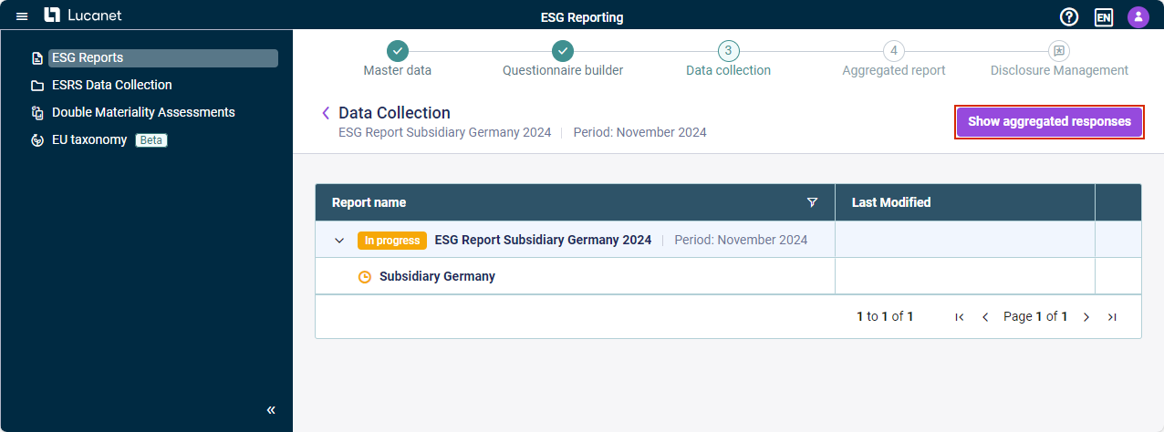Screen dimensions: 1164x432
Task: Select the Master data step label
Action: [x=398, y=70]
